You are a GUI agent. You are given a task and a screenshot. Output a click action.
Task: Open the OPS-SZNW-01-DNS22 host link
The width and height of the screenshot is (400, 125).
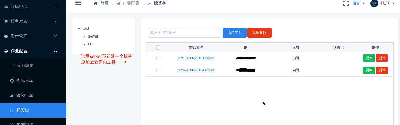click(196, 58)
